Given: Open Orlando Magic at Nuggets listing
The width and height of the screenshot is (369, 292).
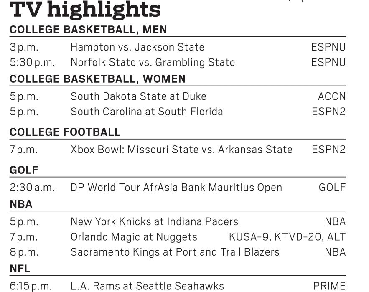Looking at the screenshot, I should click(134, 237).
